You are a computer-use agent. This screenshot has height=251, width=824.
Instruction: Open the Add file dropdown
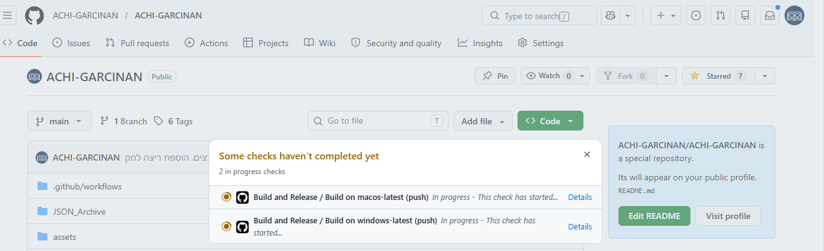[483, 121]
